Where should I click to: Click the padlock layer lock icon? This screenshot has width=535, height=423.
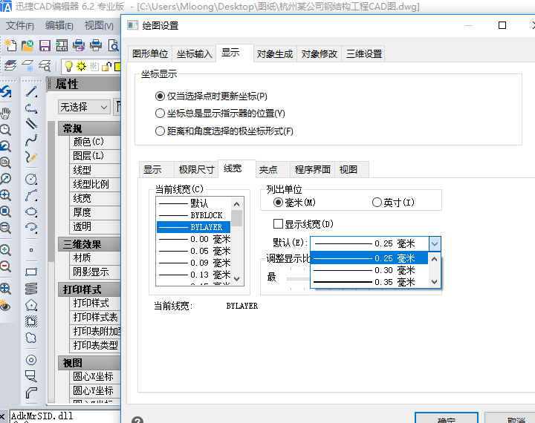pyautogui.click(x=106, y=66)
